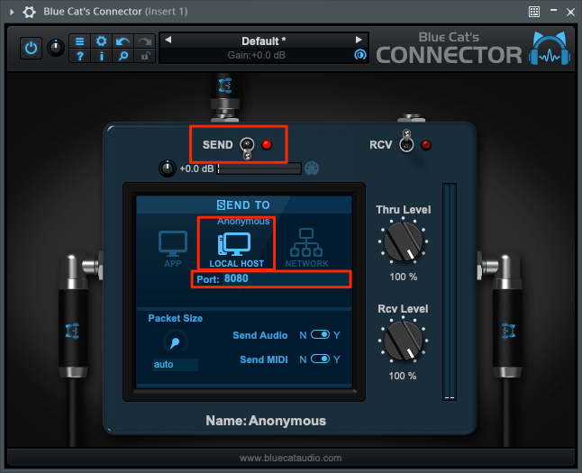Screen dimensions: 582x473
Task: Toggle the Send MIDI switch
Action: coord(320,359)
